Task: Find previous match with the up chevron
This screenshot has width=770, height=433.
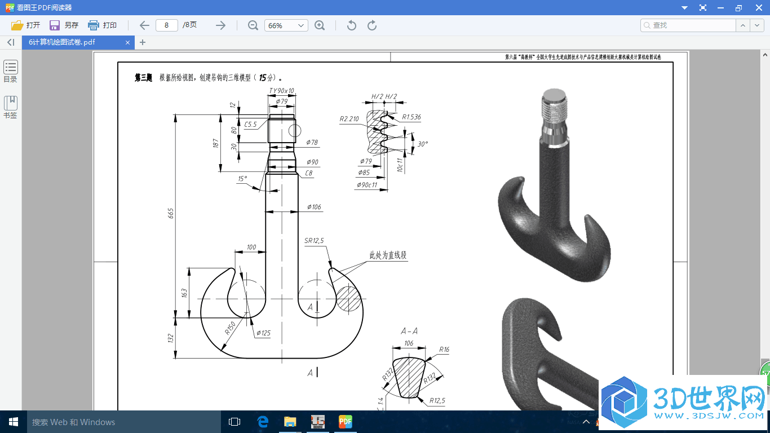Action: coord(743,25)
